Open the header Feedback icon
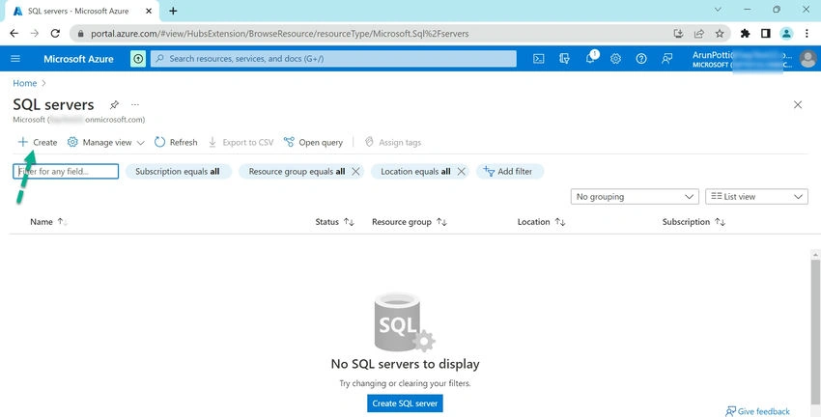821x417 pixels. click(x=667, y=59)
